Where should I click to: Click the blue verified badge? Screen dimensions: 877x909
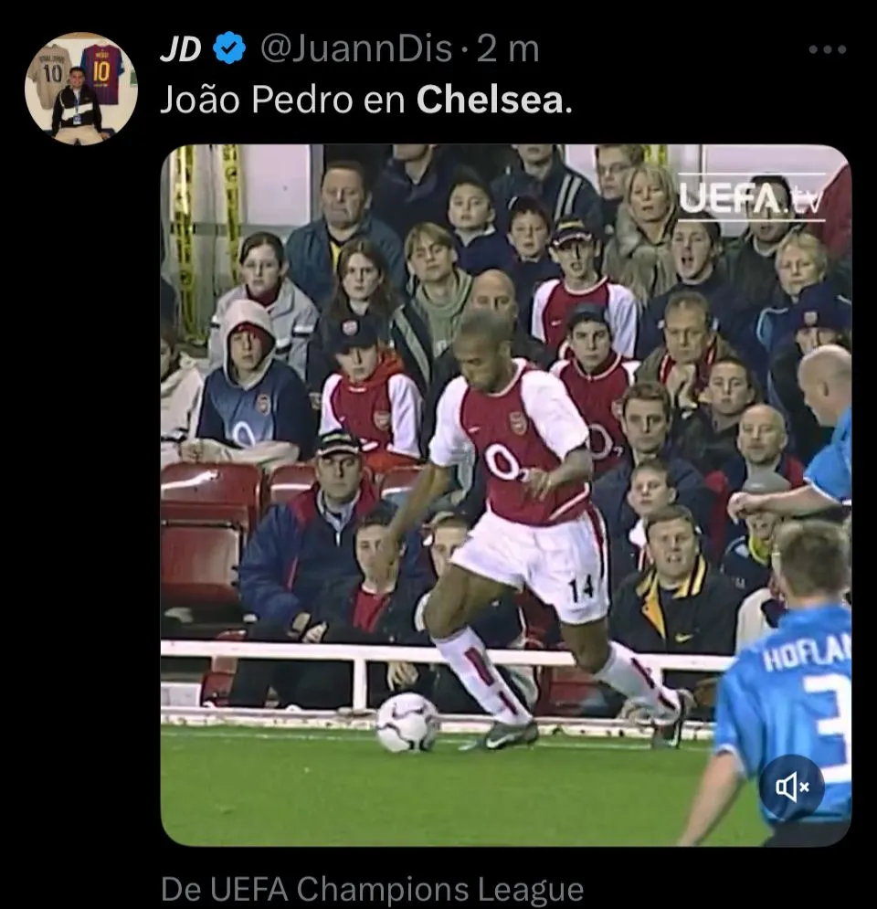229,48
